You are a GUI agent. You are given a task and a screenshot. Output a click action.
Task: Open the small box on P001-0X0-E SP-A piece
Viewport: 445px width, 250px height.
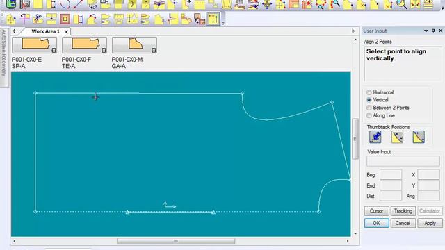[54, 51]
